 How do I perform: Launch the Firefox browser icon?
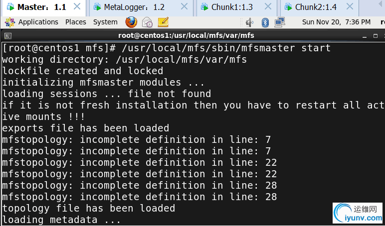tap(131, 22)
